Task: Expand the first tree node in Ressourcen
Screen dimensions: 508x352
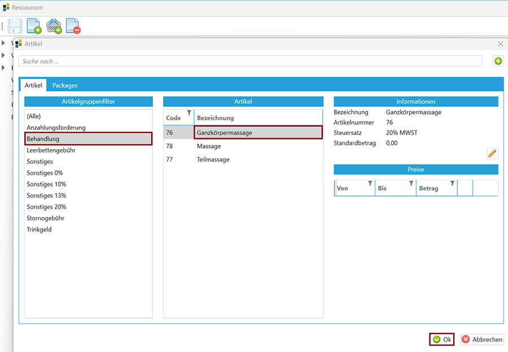Action: 3,43
